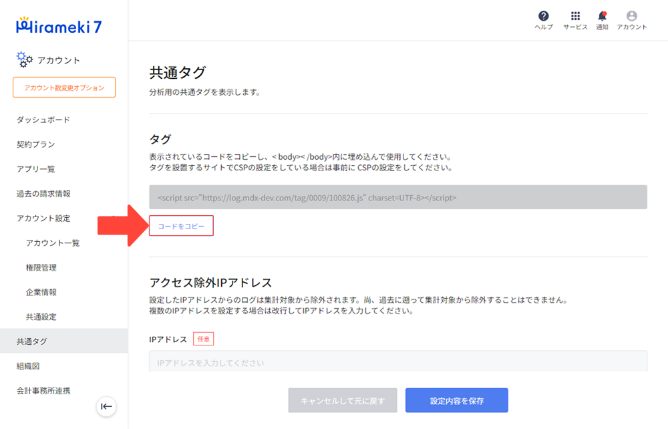Screen dimensions: 668x429
Task: Click the アクセス除外IPアドレス heading
Action: click(x=210, y=283)
